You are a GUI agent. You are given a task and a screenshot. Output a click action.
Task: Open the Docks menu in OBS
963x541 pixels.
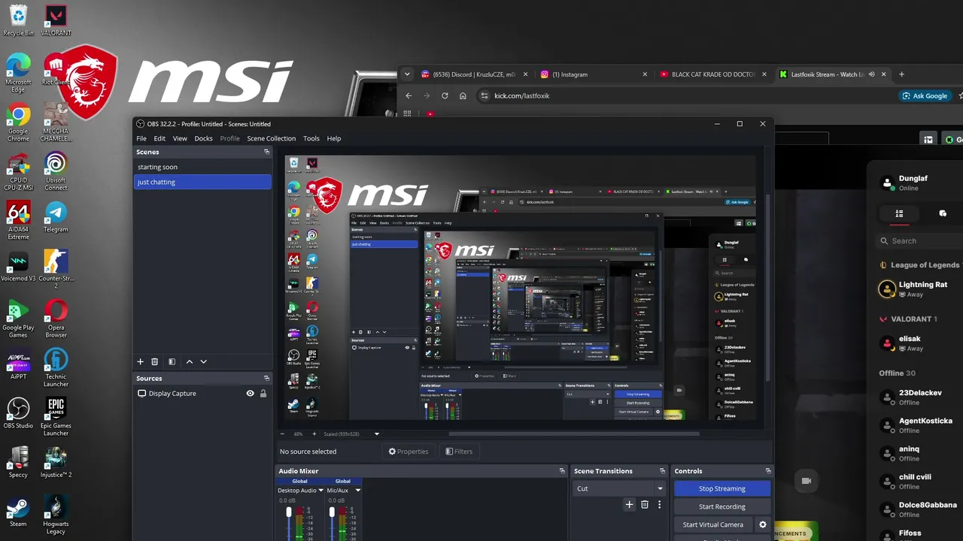(x=203, y=138)
